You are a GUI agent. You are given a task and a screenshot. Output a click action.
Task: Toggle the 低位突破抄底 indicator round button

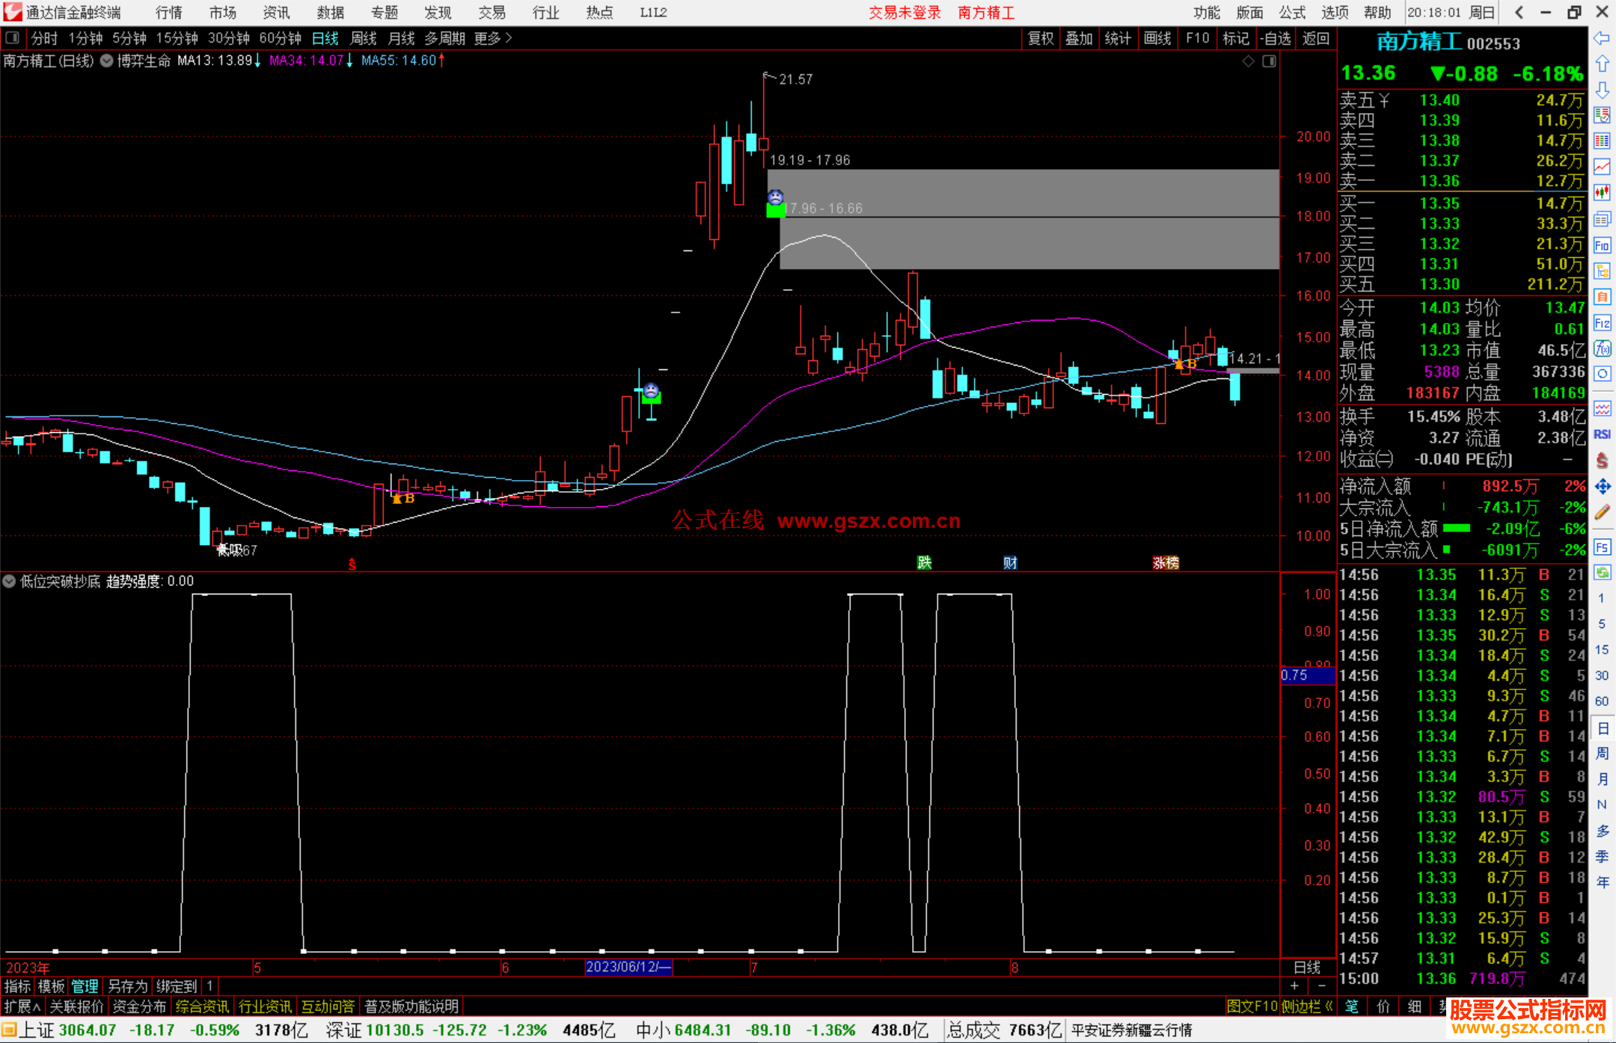(9, 581)
